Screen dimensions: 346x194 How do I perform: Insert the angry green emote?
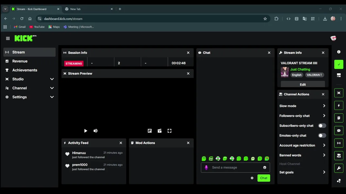211,158
